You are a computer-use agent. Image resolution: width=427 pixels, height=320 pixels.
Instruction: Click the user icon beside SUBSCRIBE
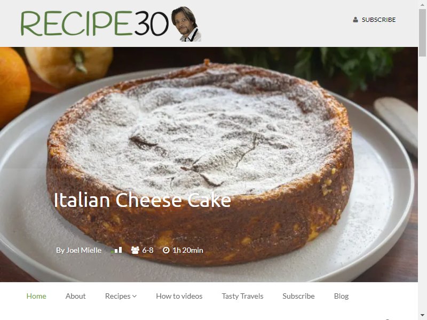(355, 20)
